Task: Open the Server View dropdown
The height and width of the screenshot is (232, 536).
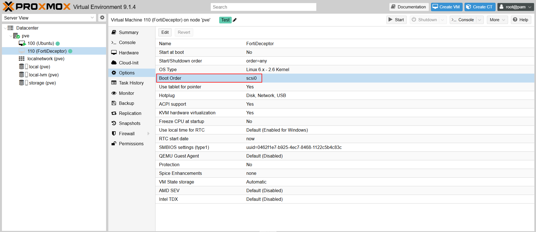Action: pyautogui.click(x=49, y=18)
